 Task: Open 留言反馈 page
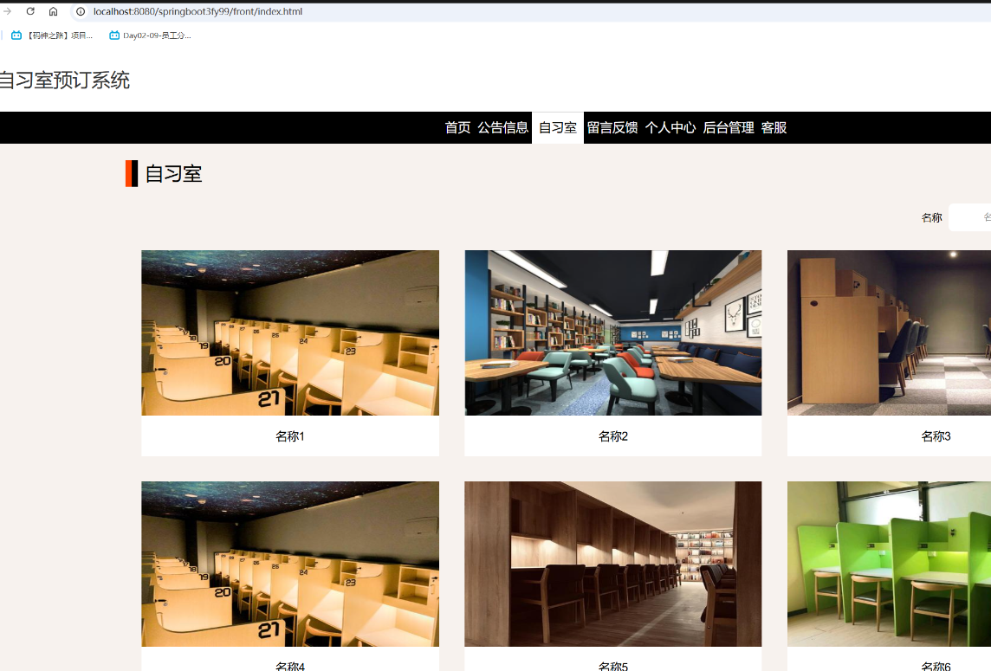(612, 127)
